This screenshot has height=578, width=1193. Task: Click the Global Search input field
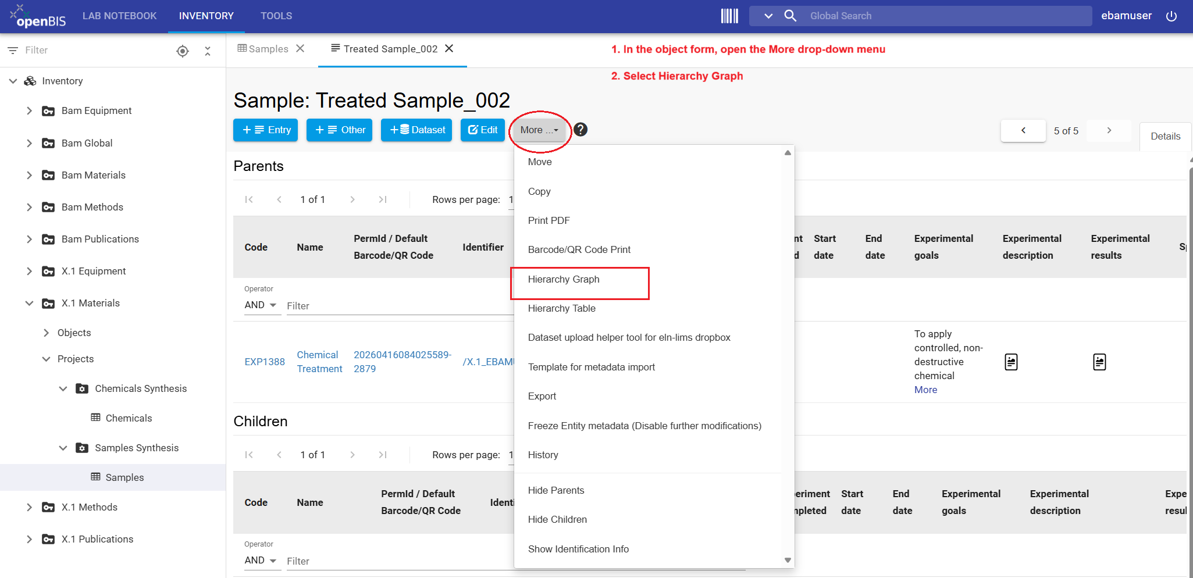[x=948, y=16]
